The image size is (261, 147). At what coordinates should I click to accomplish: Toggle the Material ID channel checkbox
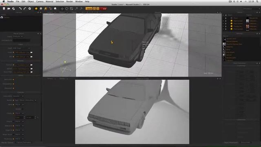click(x=13, y=126)
